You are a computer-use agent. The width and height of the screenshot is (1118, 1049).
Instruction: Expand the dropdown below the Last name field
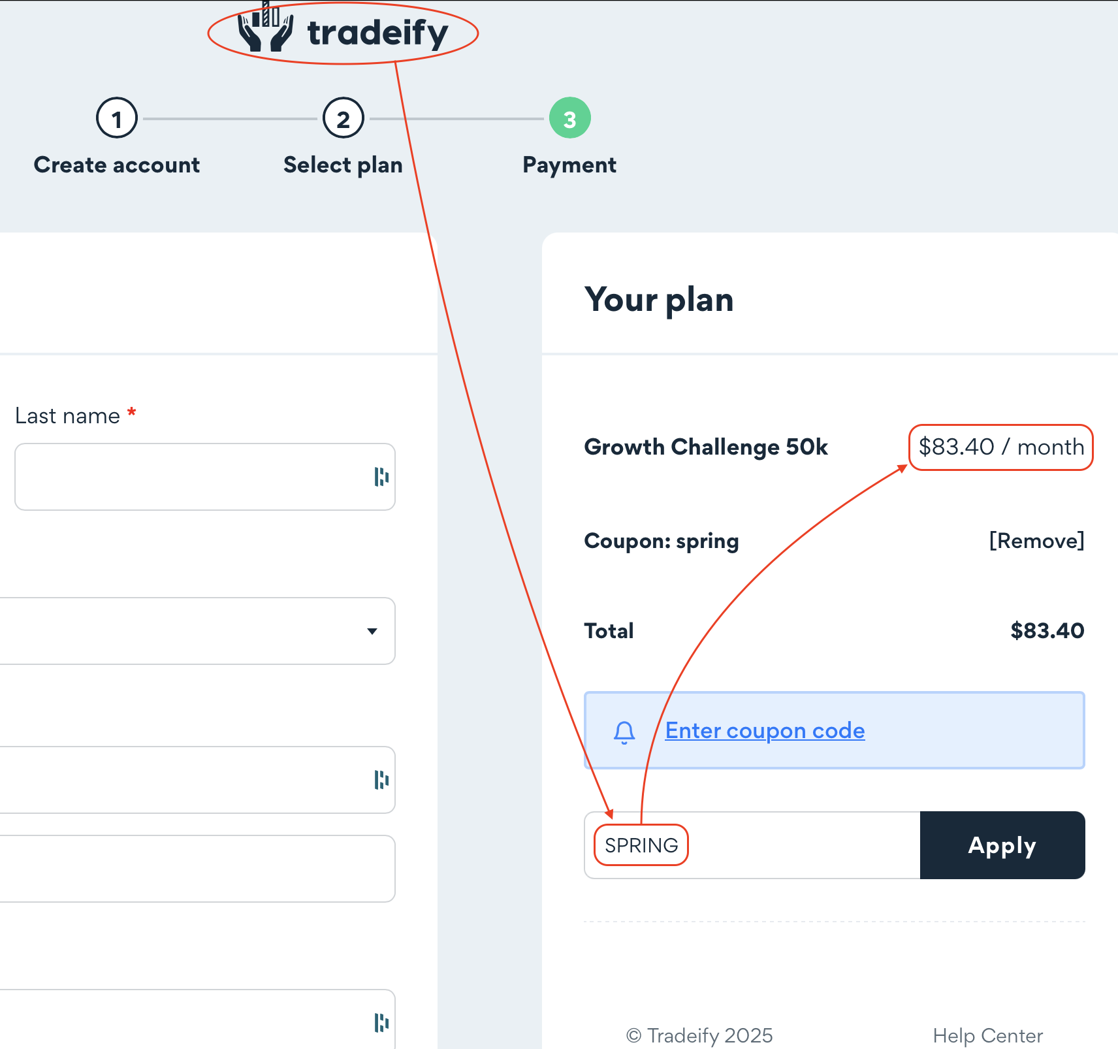coord(372,631)
